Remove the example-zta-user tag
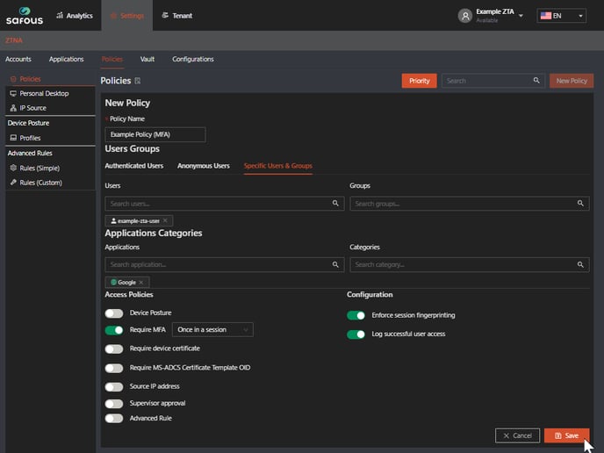This screenshot has width=604, height=453. coord(165,220)
